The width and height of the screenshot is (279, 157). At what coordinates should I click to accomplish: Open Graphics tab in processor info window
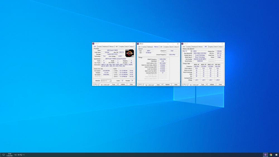click(122, 47)
